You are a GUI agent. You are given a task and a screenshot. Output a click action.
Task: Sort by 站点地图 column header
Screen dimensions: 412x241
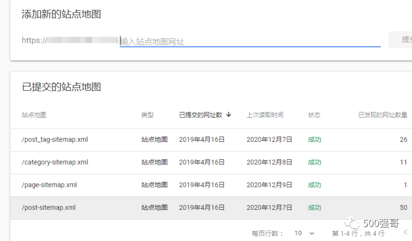click(x=34, y=115)
